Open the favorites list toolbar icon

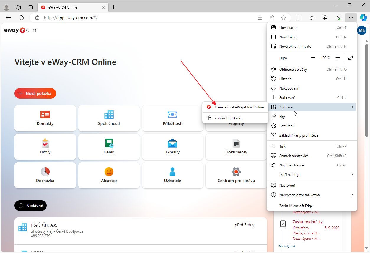coord(312,18)
